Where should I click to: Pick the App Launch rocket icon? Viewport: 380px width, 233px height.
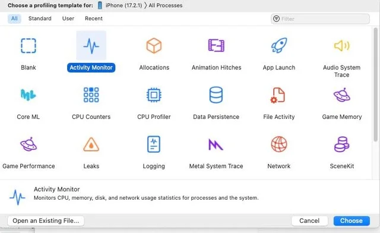pyautogui.click(x=279, y=45)
